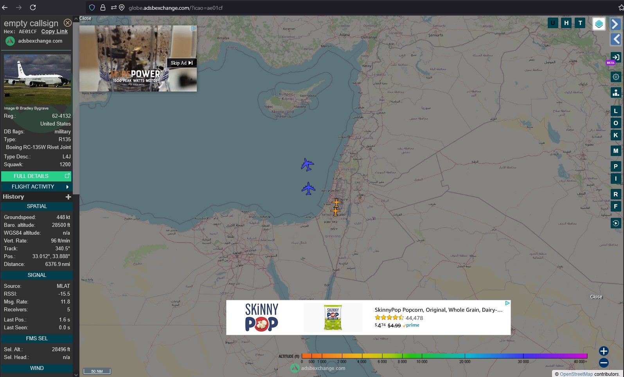
Task: Select the lower orange aircraft icon
Action: click(x=335, y=211)
